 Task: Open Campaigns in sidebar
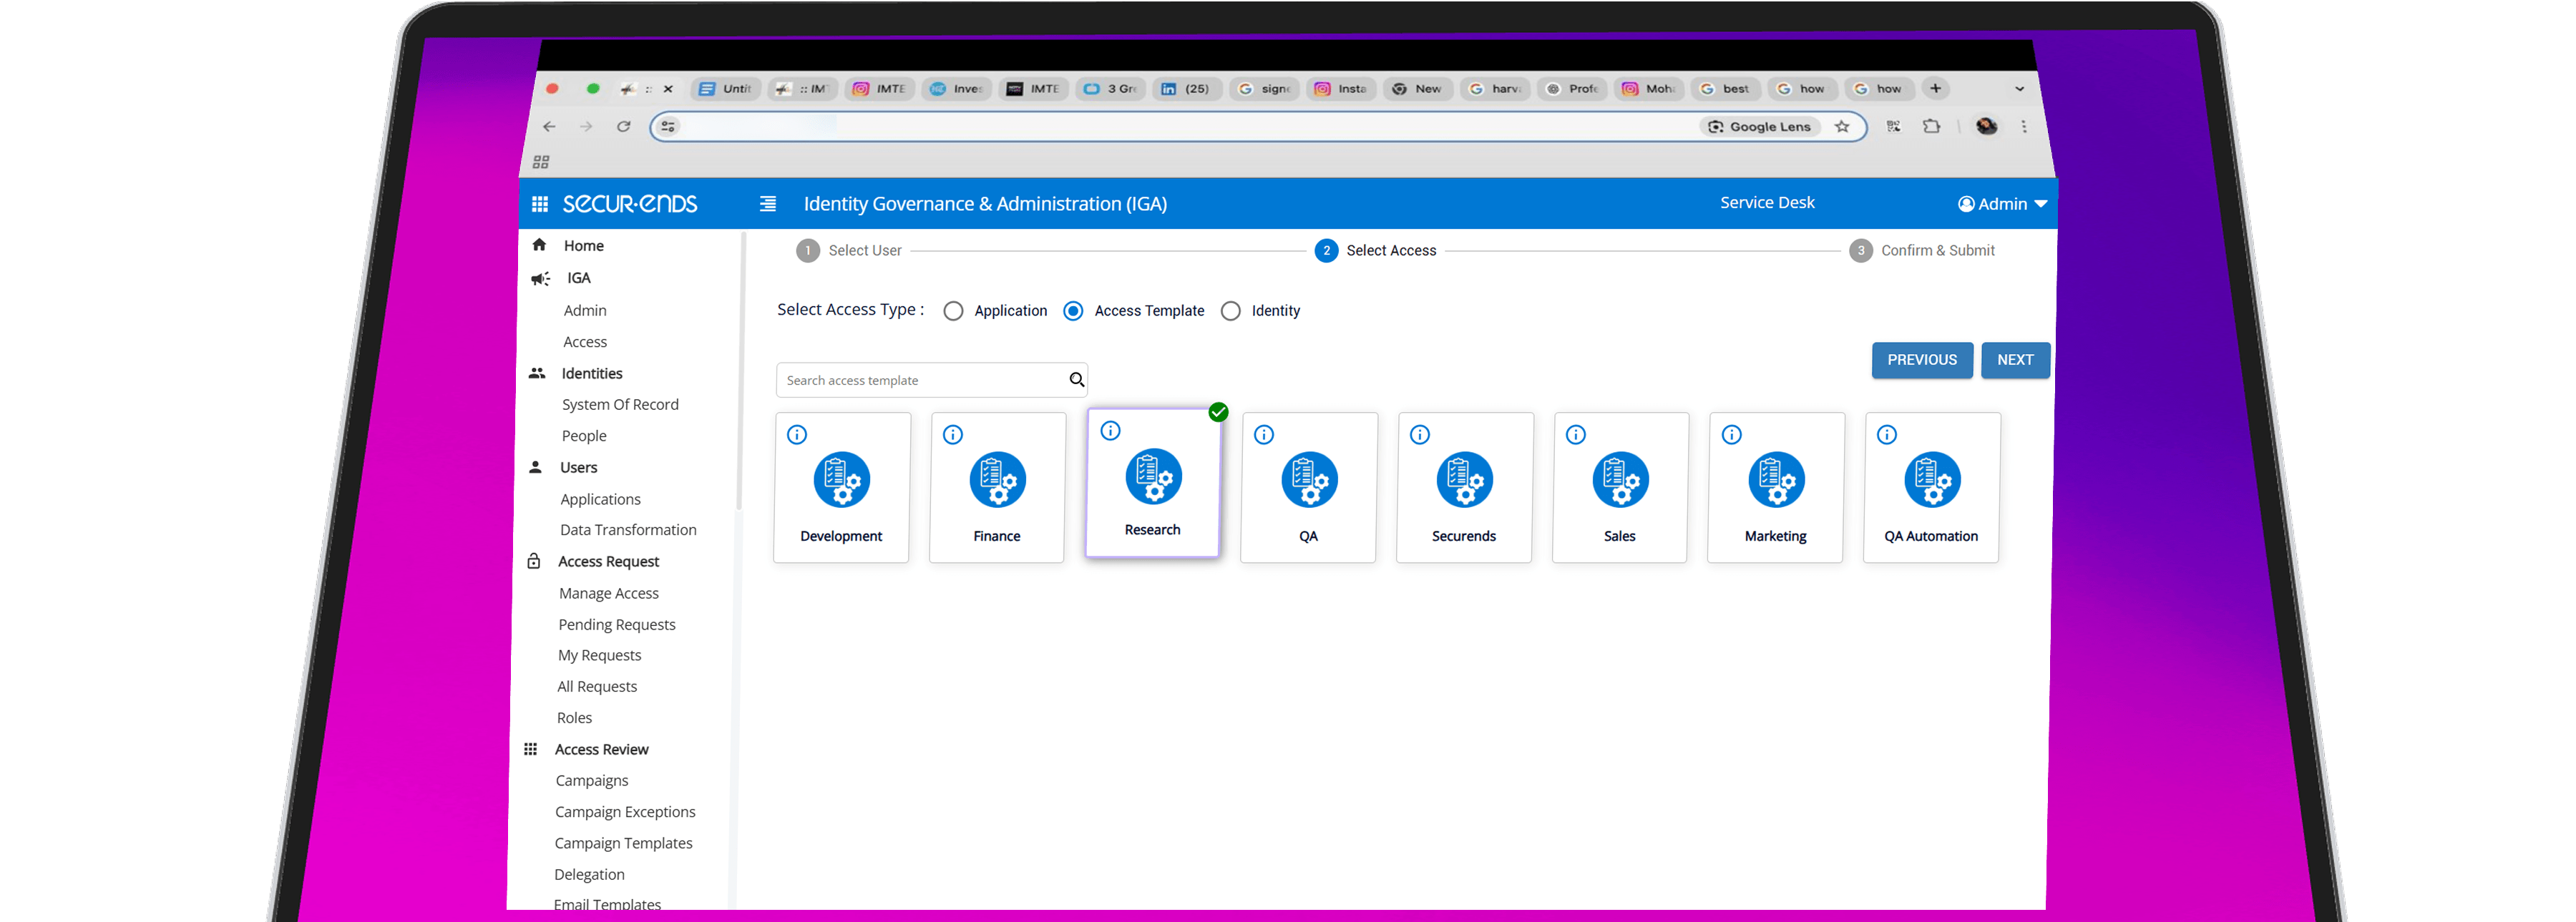(x=592, y=780)
